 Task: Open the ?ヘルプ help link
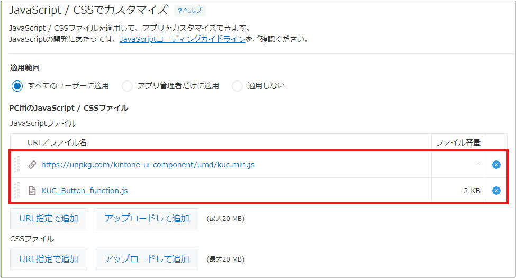tap(190, 11)
